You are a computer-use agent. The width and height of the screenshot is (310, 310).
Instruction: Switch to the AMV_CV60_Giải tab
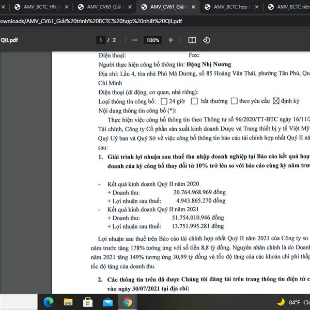[x=104, y=7]
